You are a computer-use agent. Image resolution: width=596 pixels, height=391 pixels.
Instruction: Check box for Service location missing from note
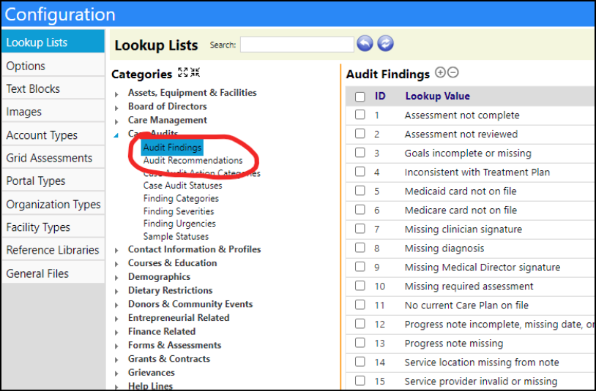[x=360, y=362]
